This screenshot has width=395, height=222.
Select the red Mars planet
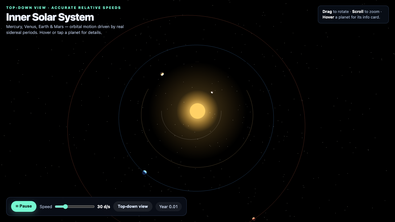pos(254,219)
